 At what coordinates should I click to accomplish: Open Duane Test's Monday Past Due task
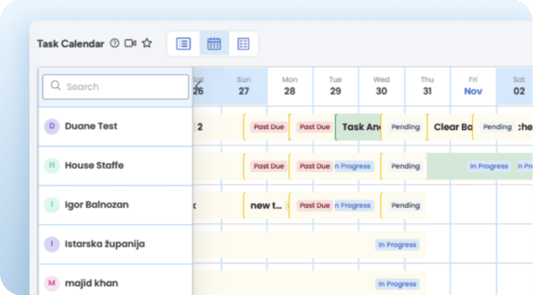(x=312, y=127)
